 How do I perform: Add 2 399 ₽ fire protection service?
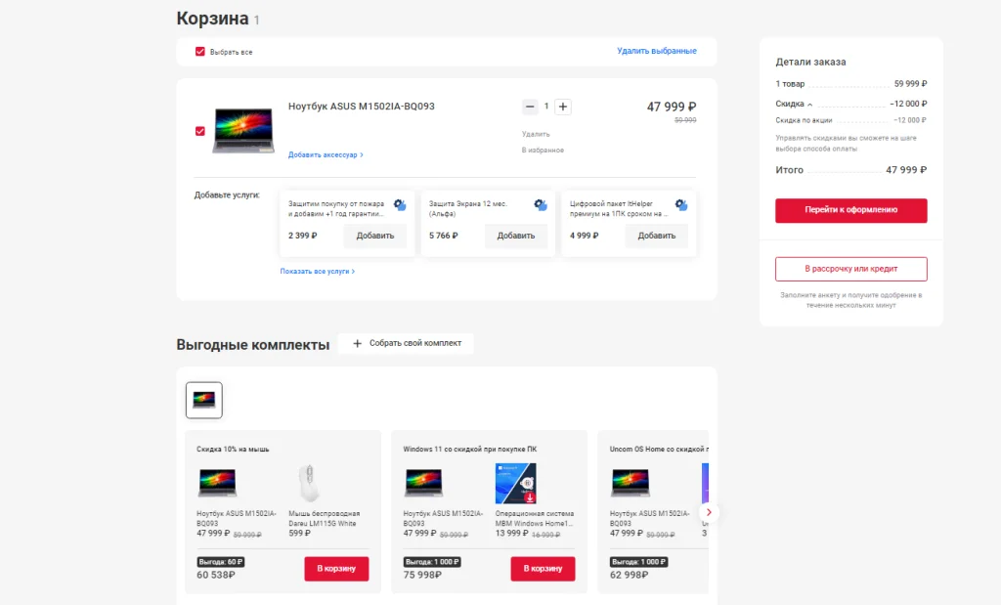point(374,236)
